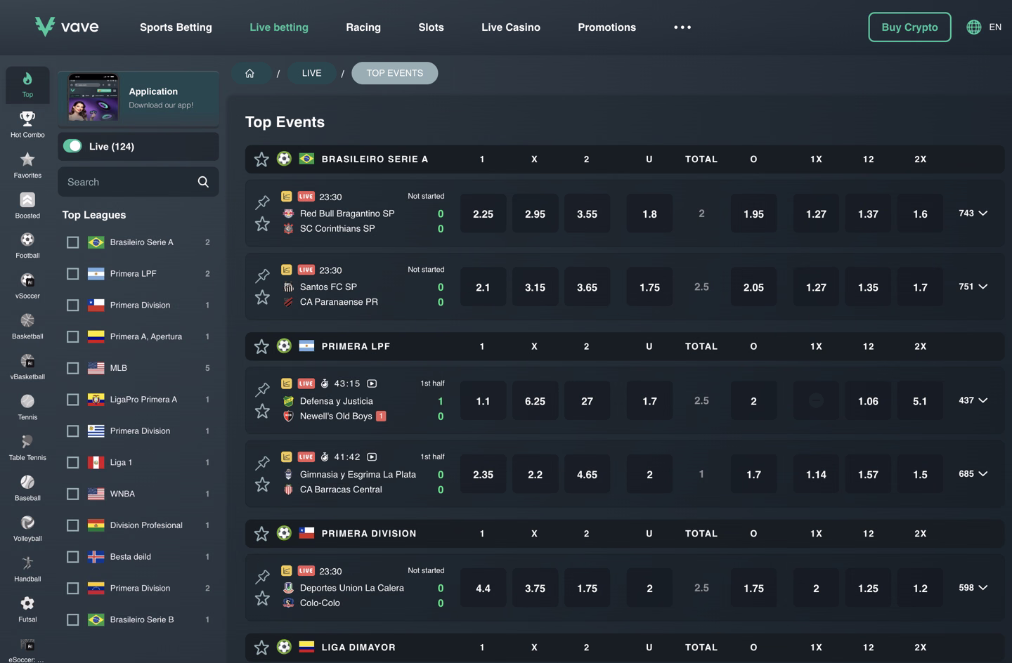Check Division Profesional checkbox
The height and width of the screenshot is (663, 1012).
click(x=72, y=525)
